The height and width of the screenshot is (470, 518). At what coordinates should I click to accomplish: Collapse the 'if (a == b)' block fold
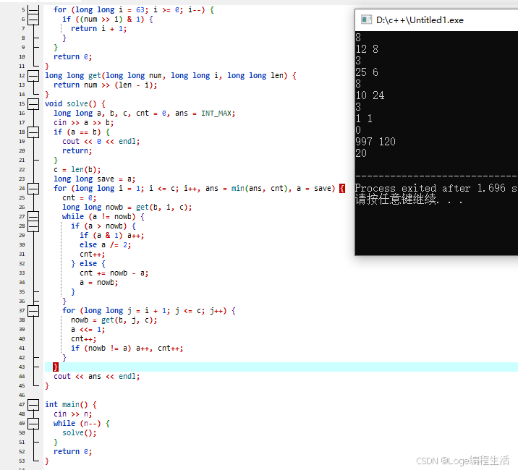point(33,132)
